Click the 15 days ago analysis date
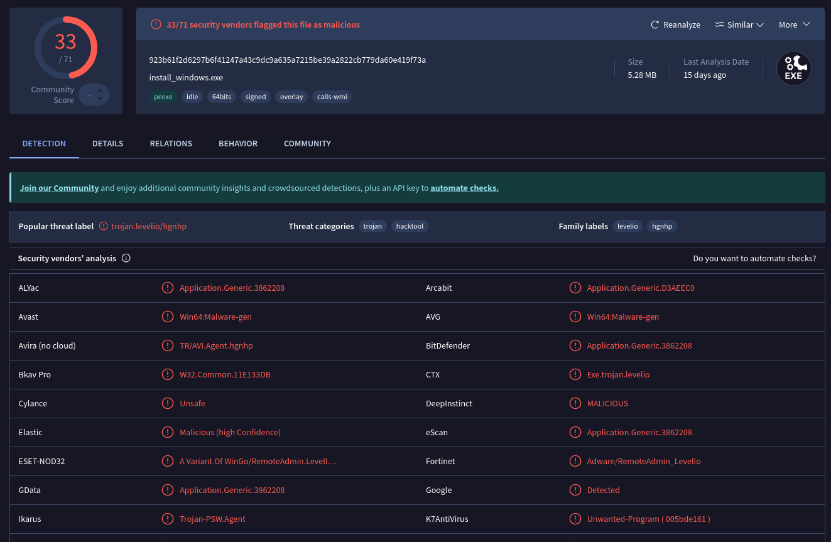The height and width of the screenshot is (542, 831). point(705,75)
